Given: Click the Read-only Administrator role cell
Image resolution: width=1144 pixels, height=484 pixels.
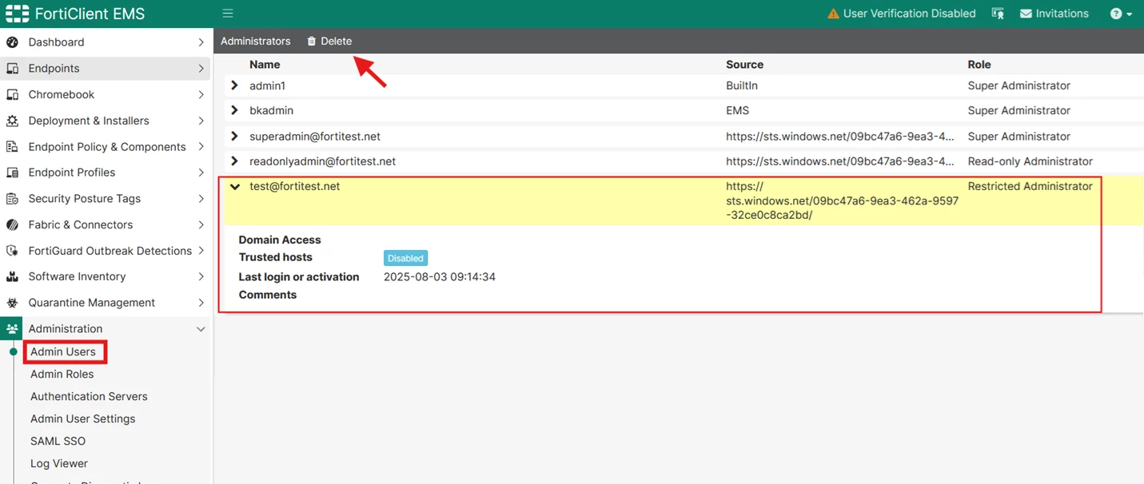Looking at the screenshot, I should 1030,161.
